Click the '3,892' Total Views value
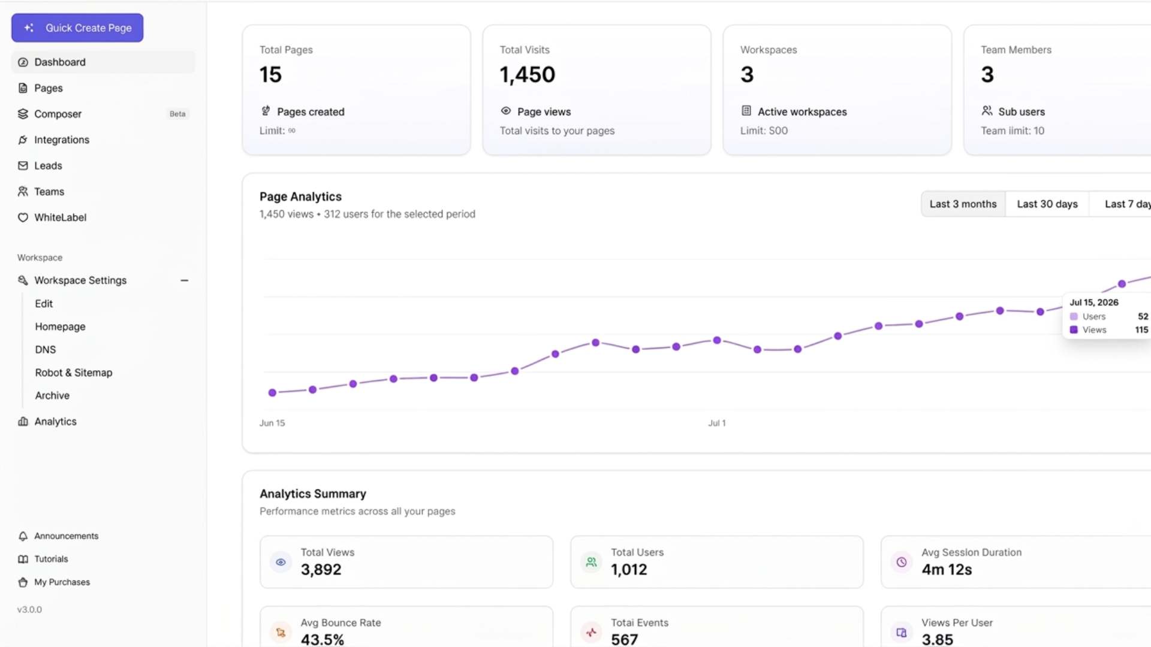The width and height of the screenshot is (1151, 647). pos(321,570)
